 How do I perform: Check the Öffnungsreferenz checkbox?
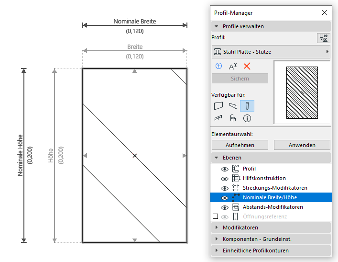[x=215, y=216]
